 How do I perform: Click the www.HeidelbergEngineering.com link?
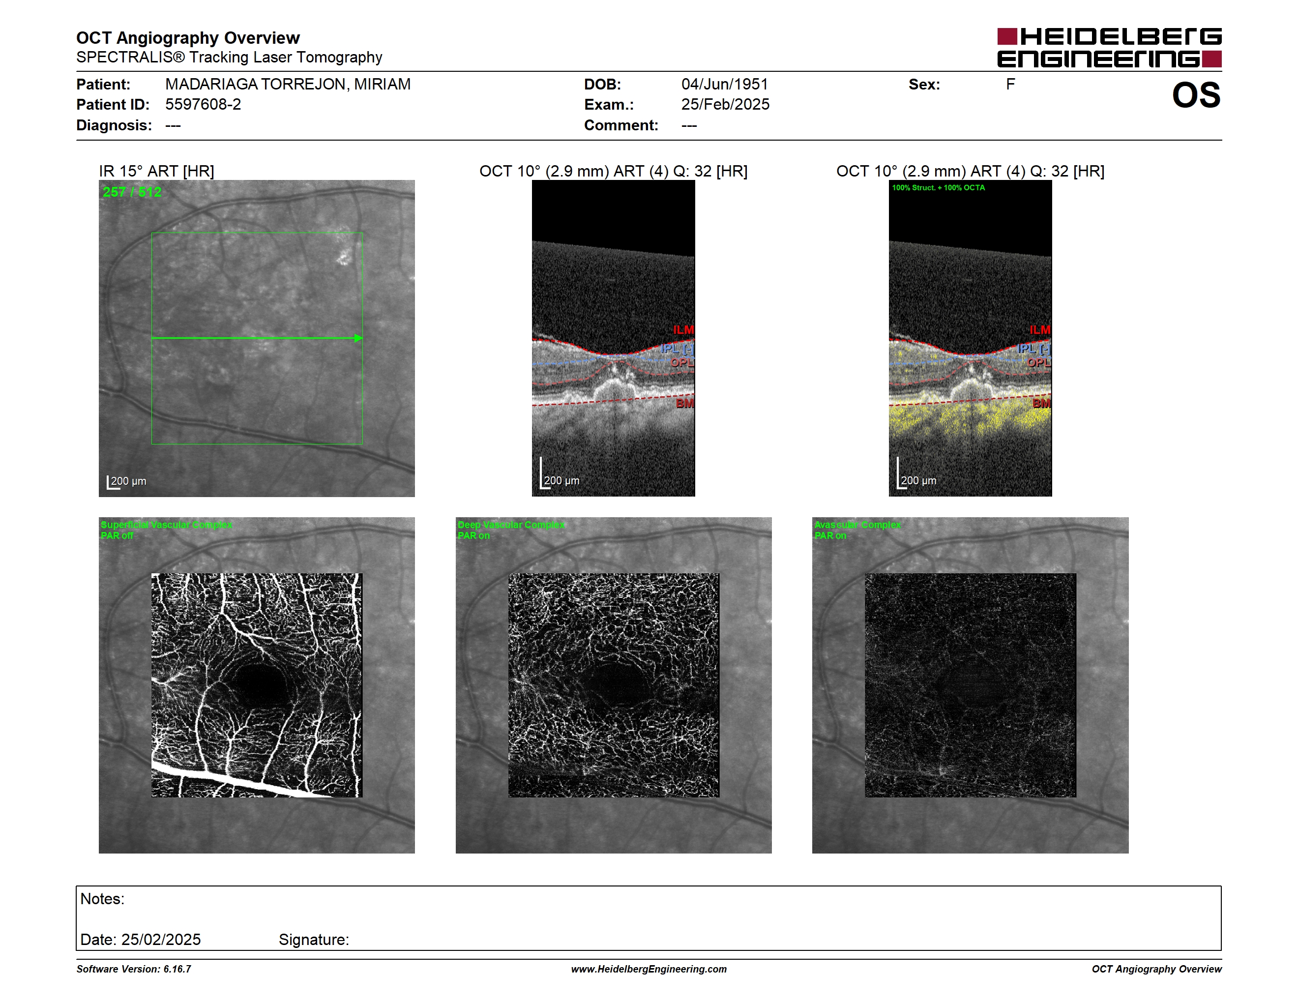(649, 969)
